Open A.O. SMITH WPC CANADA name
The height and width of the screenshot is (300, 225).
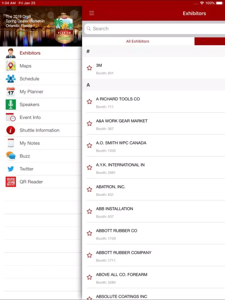click(121, 143)
